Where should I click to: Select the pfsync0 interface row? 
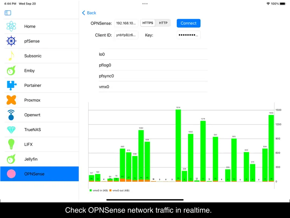click(153, 76)
